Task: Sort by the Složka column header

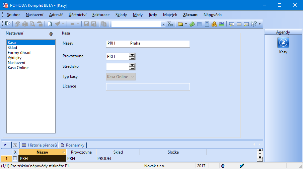Action: pyautogui.click(x=173, y=152)
